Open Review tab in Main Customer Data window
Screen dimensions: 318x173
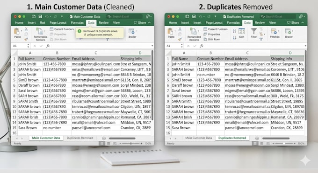(104, 23)
